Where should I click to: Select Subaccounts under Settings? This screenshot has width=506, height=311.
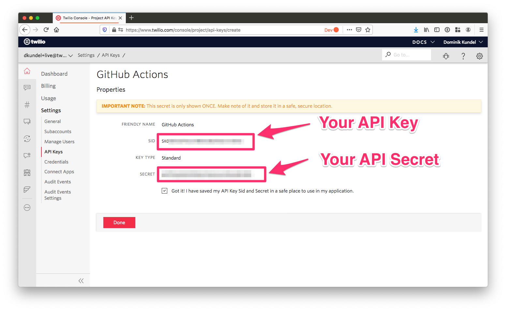pos(58,132)
